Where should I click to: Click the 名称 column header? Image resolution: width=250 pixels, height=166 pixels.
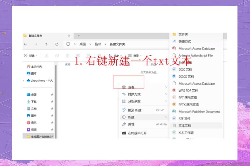pyautogui.click(x=67, y=64)
